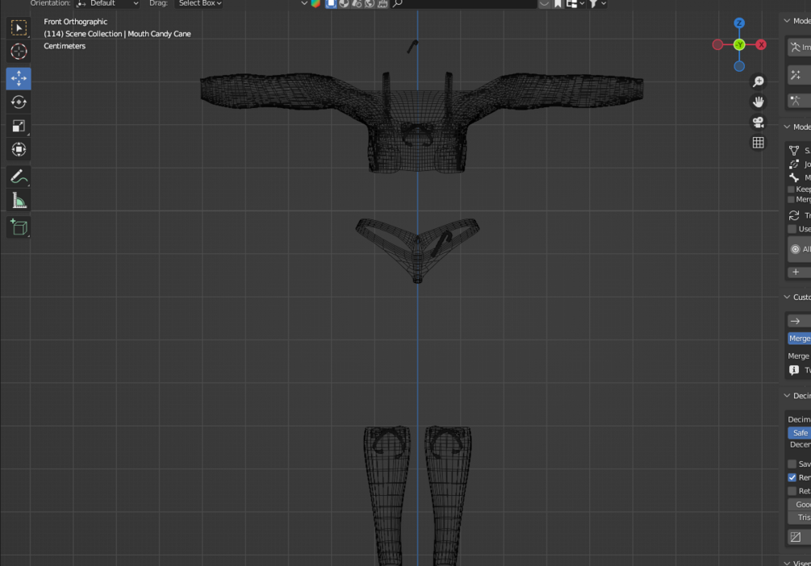Click the magic wand button in side panel
This screenshot has width=811, height=566.
point(798,76)
